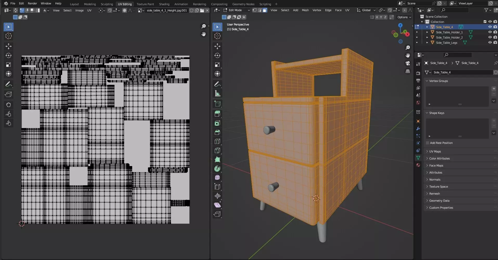Screen dimensions: 498x260
Task: Select the Inset Faces tool
Action: point(217,123)
